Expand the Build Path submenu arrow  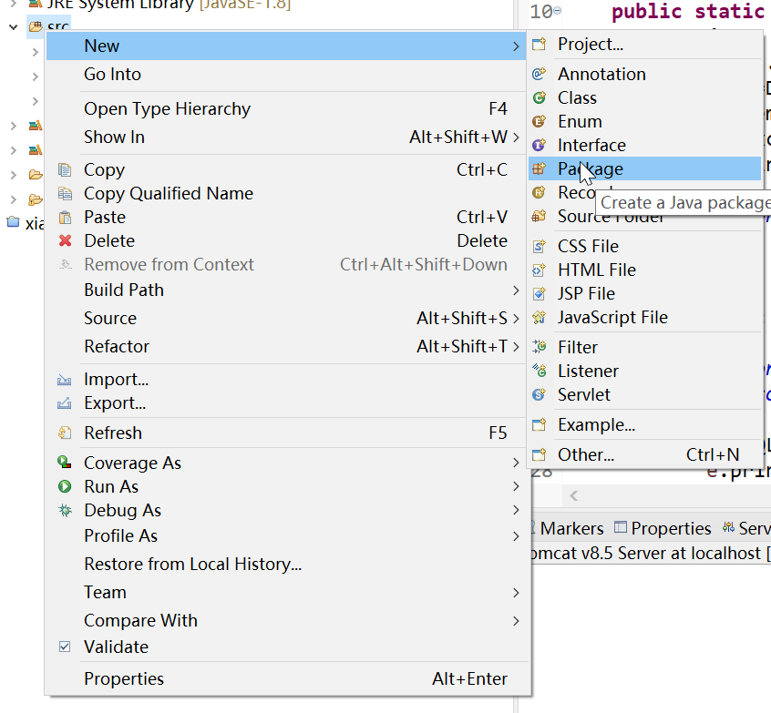pyautogui.click(x=516, y=290)
